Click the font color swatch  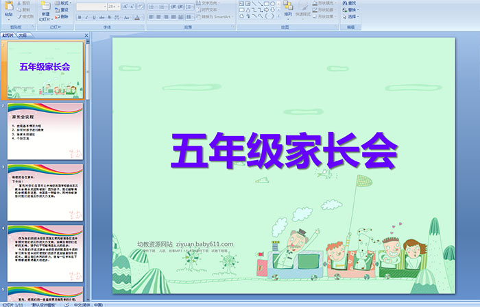137,17
